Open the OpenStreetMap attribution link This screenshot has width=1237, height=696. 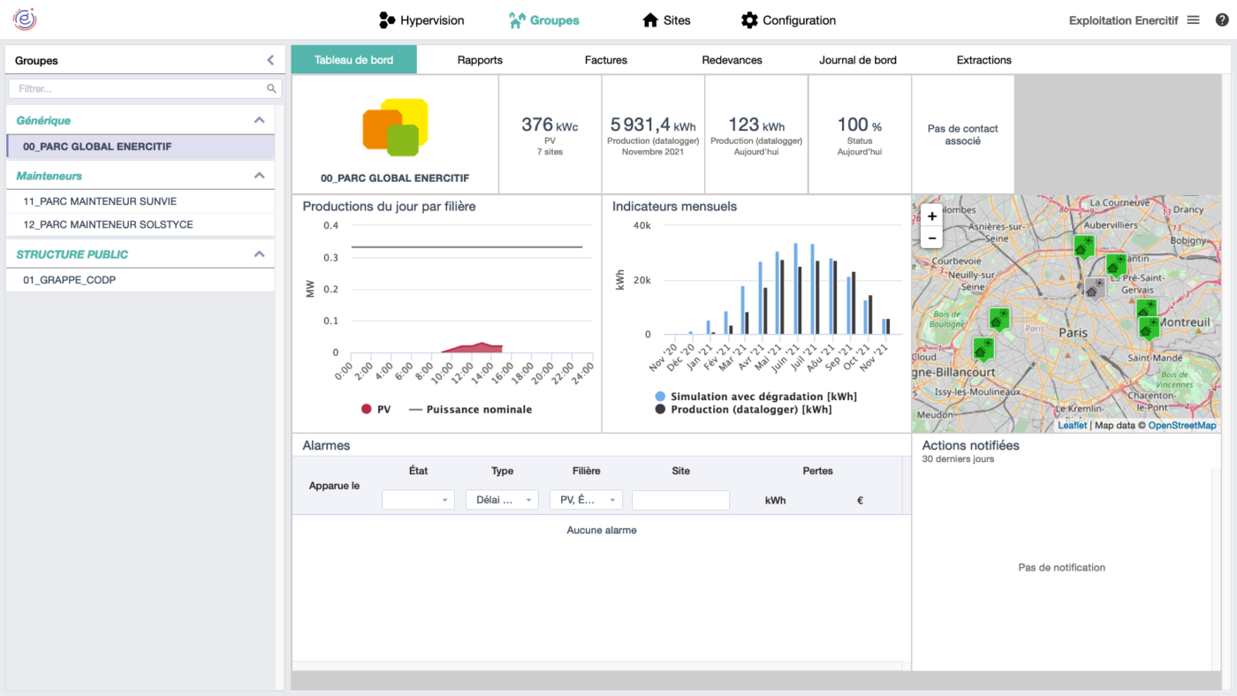click(1181, 426)
